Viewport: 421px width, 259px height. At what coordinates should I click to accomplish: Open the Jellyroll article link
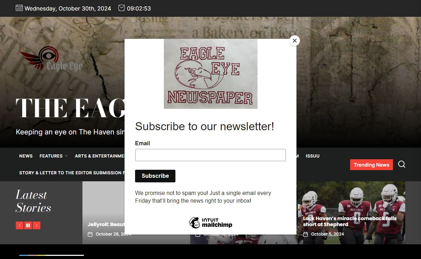[106, 224]
